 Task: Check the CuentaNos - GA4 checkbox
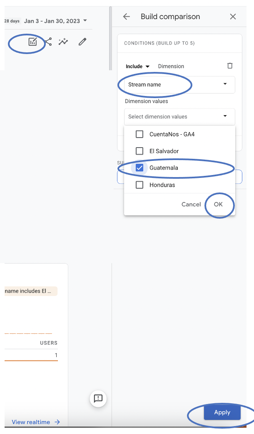coord(140,134)
